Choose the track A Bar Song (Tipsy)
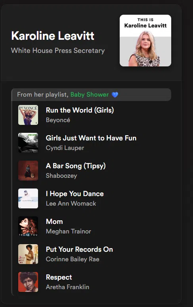This screenshot has width=193, height=307. click(76, 166)
